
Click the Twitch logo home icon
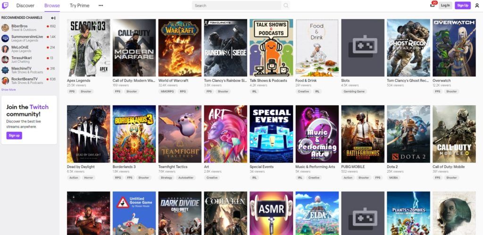pos(5,6)
